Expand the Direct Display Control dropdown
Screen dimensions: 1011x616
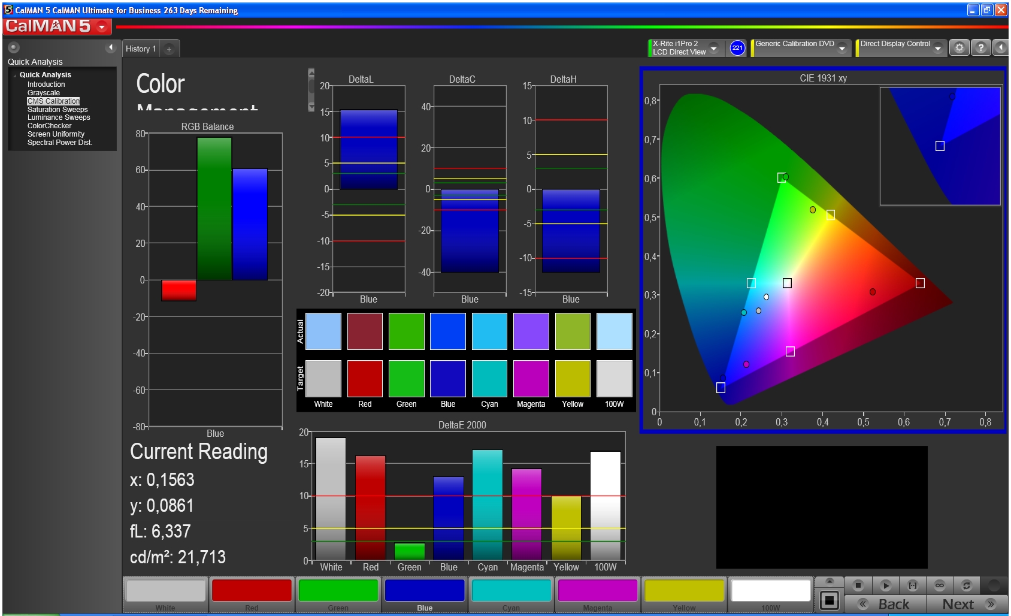[938, 48]
